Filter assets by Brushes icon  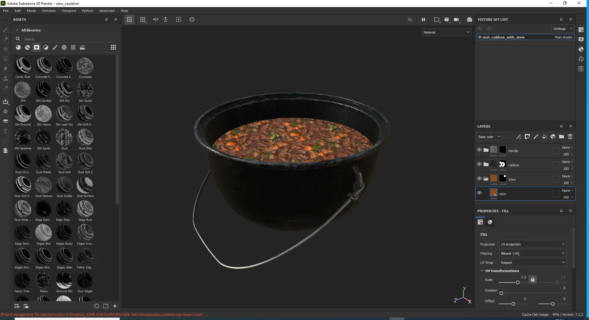[x=55, y=47]
